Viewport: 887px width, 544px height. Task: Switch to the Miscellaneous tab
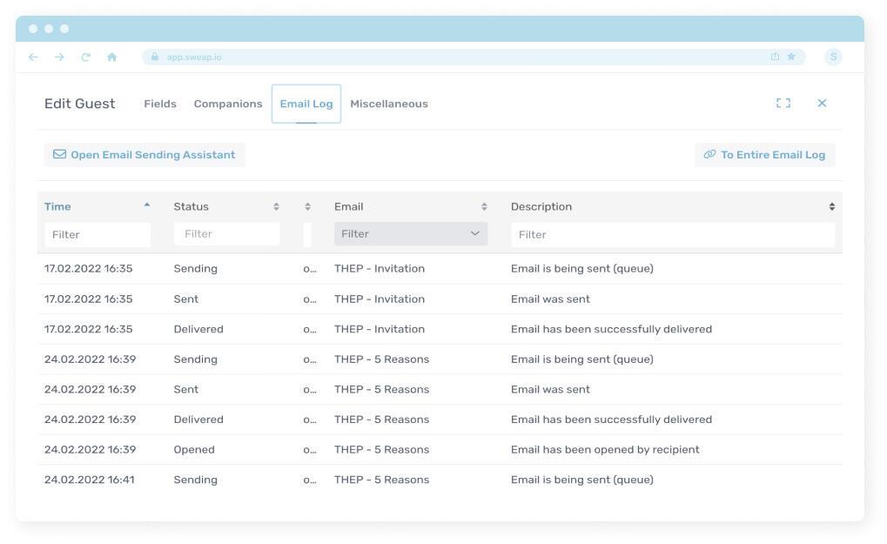pyautogui.click(x=389, y=104)
